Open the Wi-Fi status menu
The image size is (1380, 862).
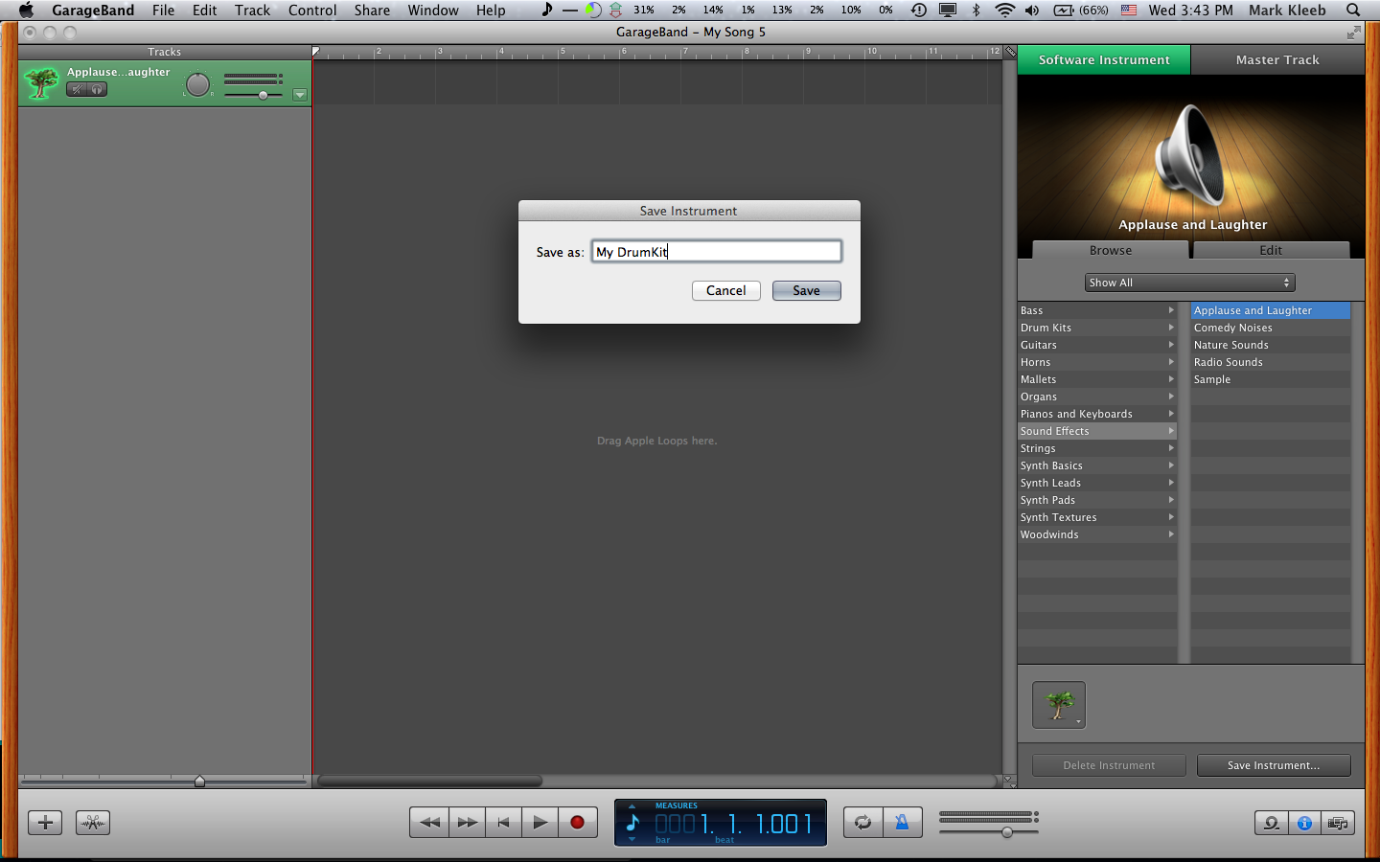[x=1004, y=10]
